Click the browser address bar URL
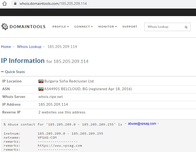 [53, 3]
